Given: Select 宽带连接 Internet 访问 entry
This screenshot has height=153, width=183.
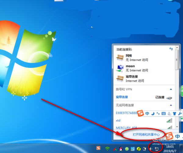Looking at the screenshot, I should pos(144,79).
